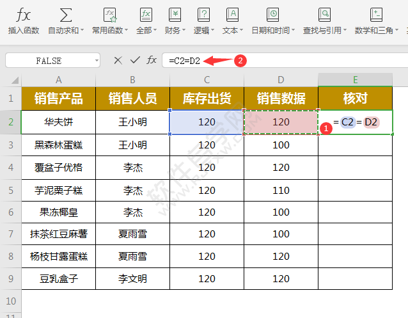This screenshot has height=318, width=408.
Task: Click cell 抹茶红豆麻薯
Action: [59, 234]
